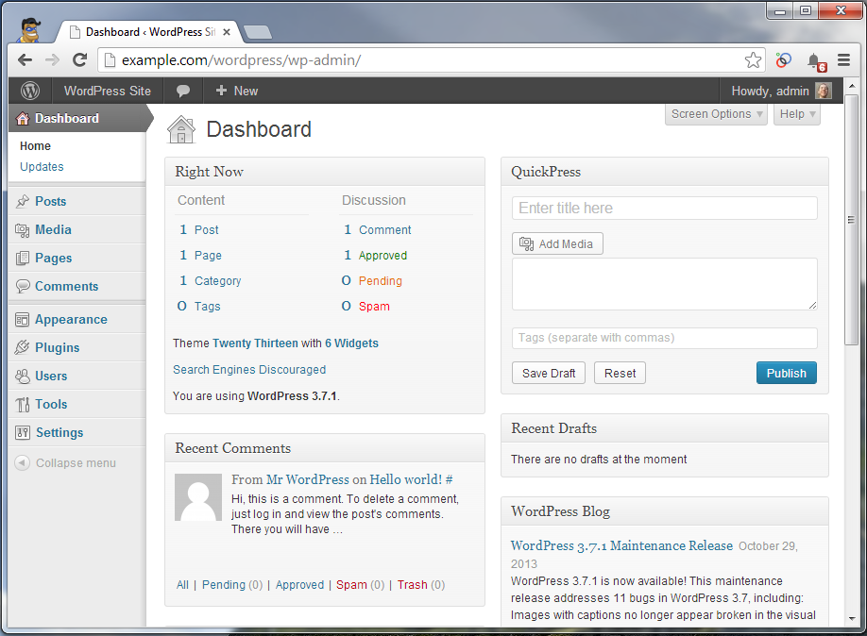The height and width of the screenshot is (636, 867).
Task: Click the Pages icon in sidebar
Action: click(23, 258)
